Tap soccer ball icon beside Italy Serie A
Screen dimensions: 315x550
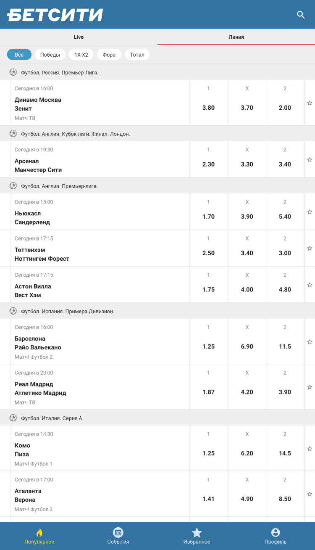[13, 418]
